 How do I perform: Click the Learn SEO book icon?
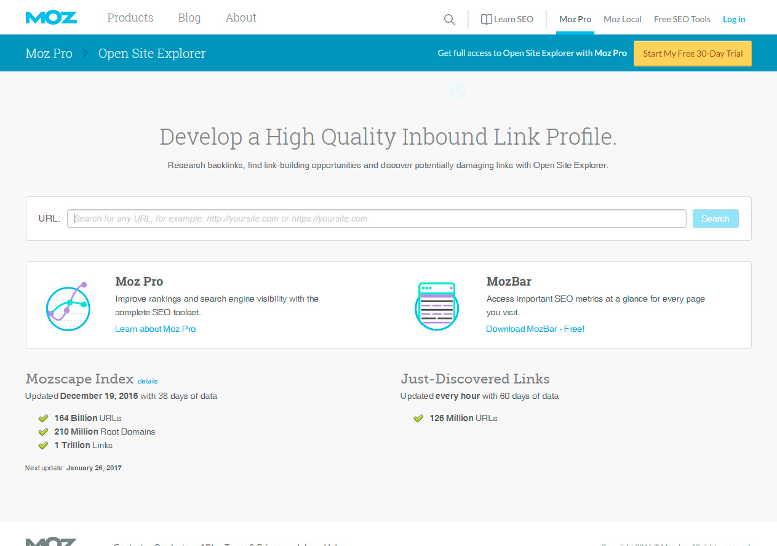click(486, 20)
